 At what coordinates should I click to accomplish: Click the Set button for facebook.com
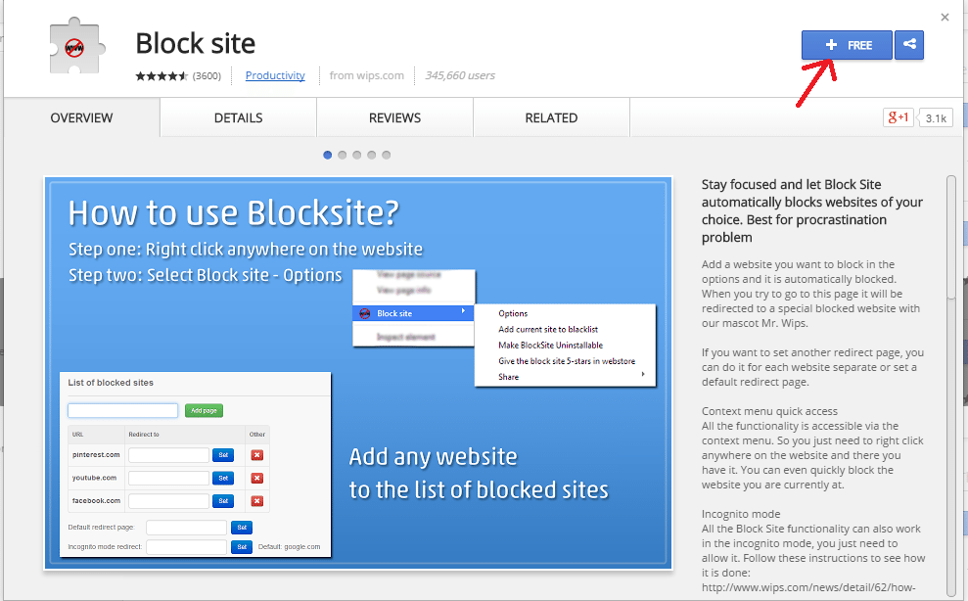point(223,501)
